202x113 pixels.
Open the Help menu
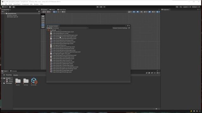click(x=41, y=4)
